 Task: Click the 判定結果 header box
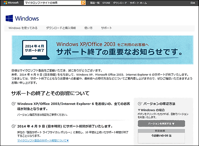[161, 131]
